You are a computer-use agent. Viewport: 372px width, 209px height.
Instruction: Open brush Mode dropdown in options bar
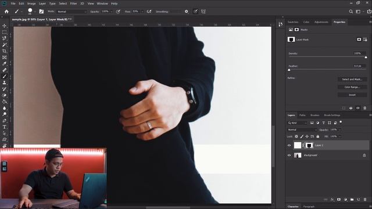click(x=72, y=12)
